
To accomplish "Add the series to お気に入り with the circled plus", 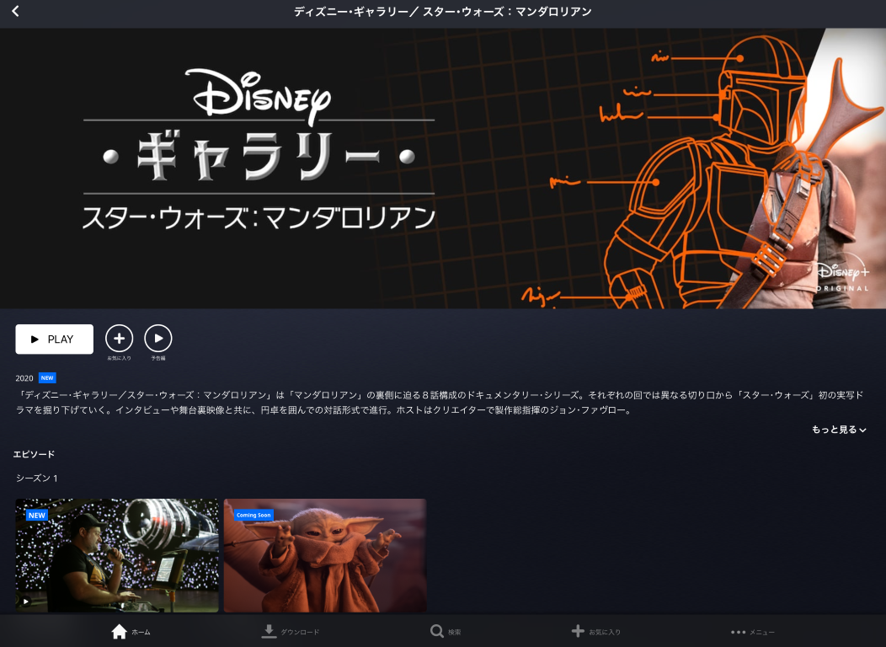I will coord(119,339).
